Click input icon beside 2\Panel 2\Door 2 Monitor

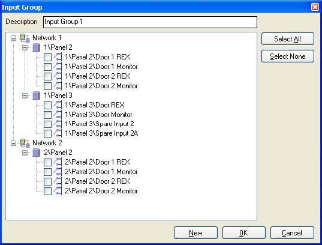(58, 191)
